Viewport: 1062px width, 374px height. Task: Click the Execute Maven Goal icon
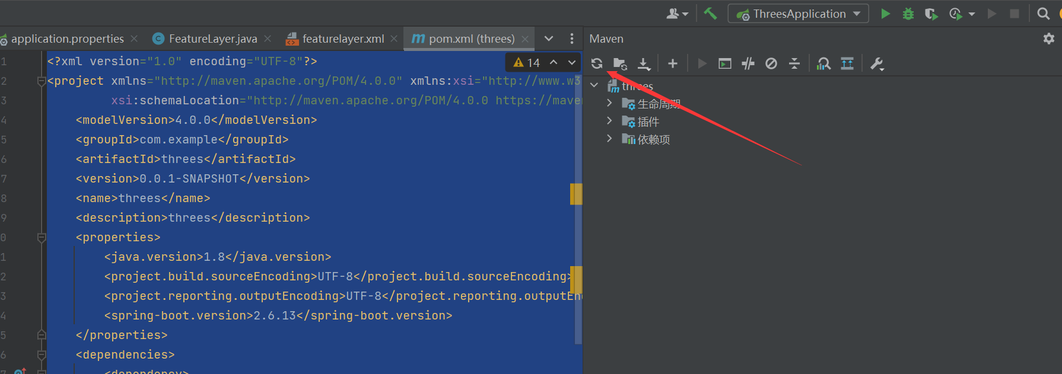click(x=724, y=63)
